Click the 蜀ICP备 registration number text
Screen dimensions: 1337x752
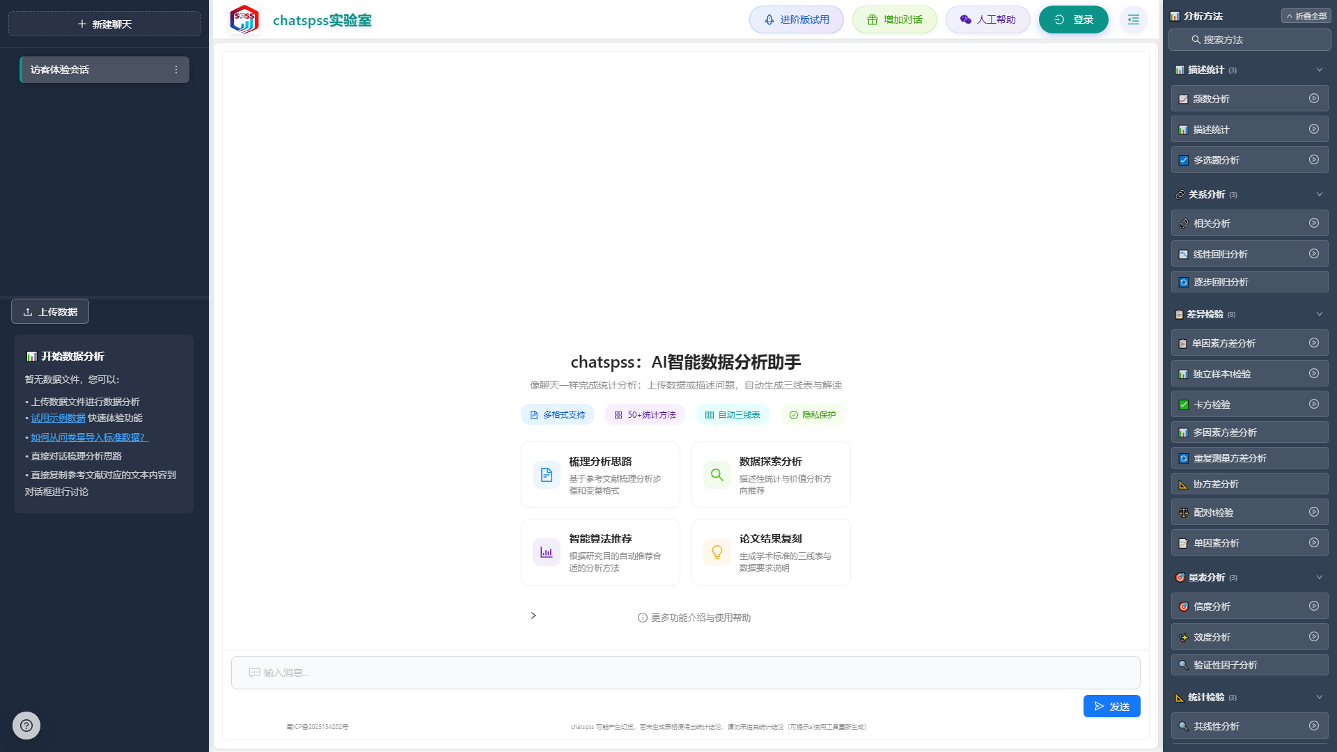pyautogui.click(x=318, y=727)
